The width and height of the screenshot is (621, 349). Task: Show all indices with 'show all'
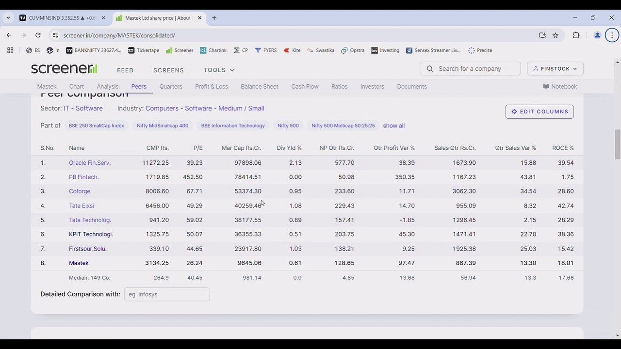pos(393,126)
